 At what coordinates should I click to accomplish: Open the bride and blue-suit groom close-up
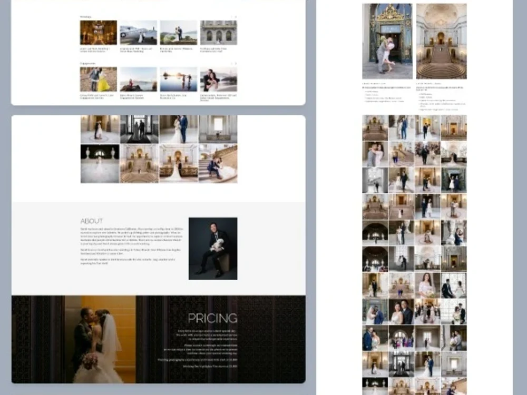(179, 130)
